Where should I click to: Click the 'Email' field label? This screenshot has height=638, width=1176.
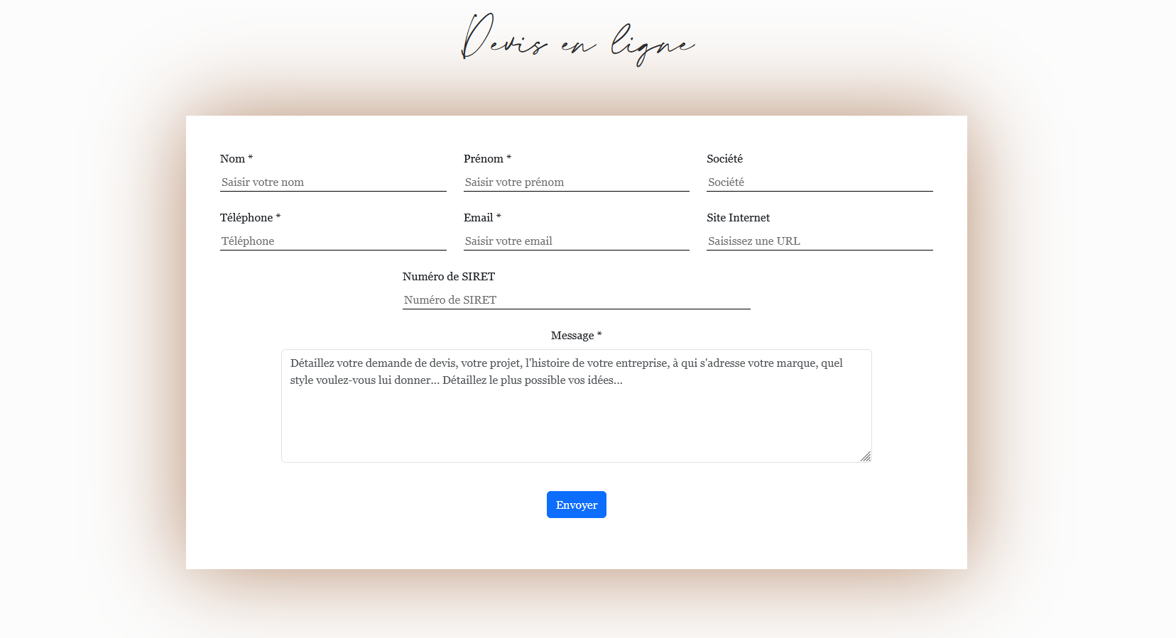tap(478, 218)
